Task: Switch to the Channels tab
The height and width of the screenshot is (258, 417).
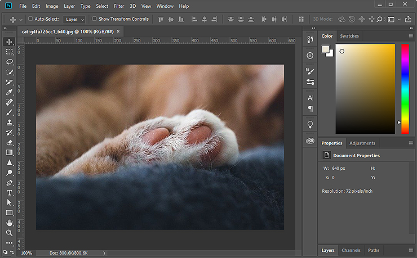Action: (351, 250)
